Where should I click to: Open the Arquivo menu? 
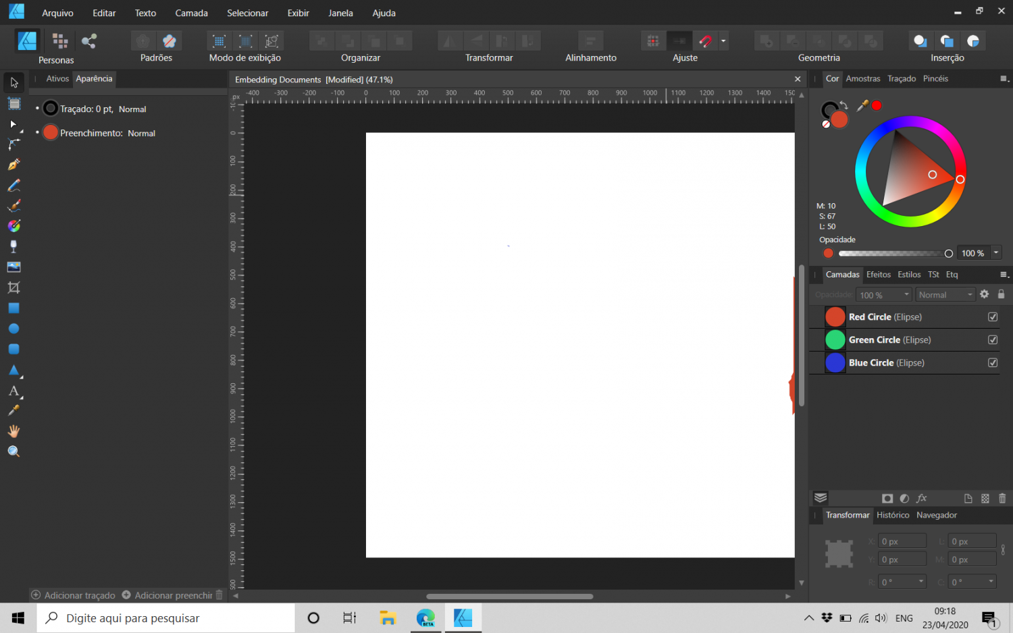point(57,12)
